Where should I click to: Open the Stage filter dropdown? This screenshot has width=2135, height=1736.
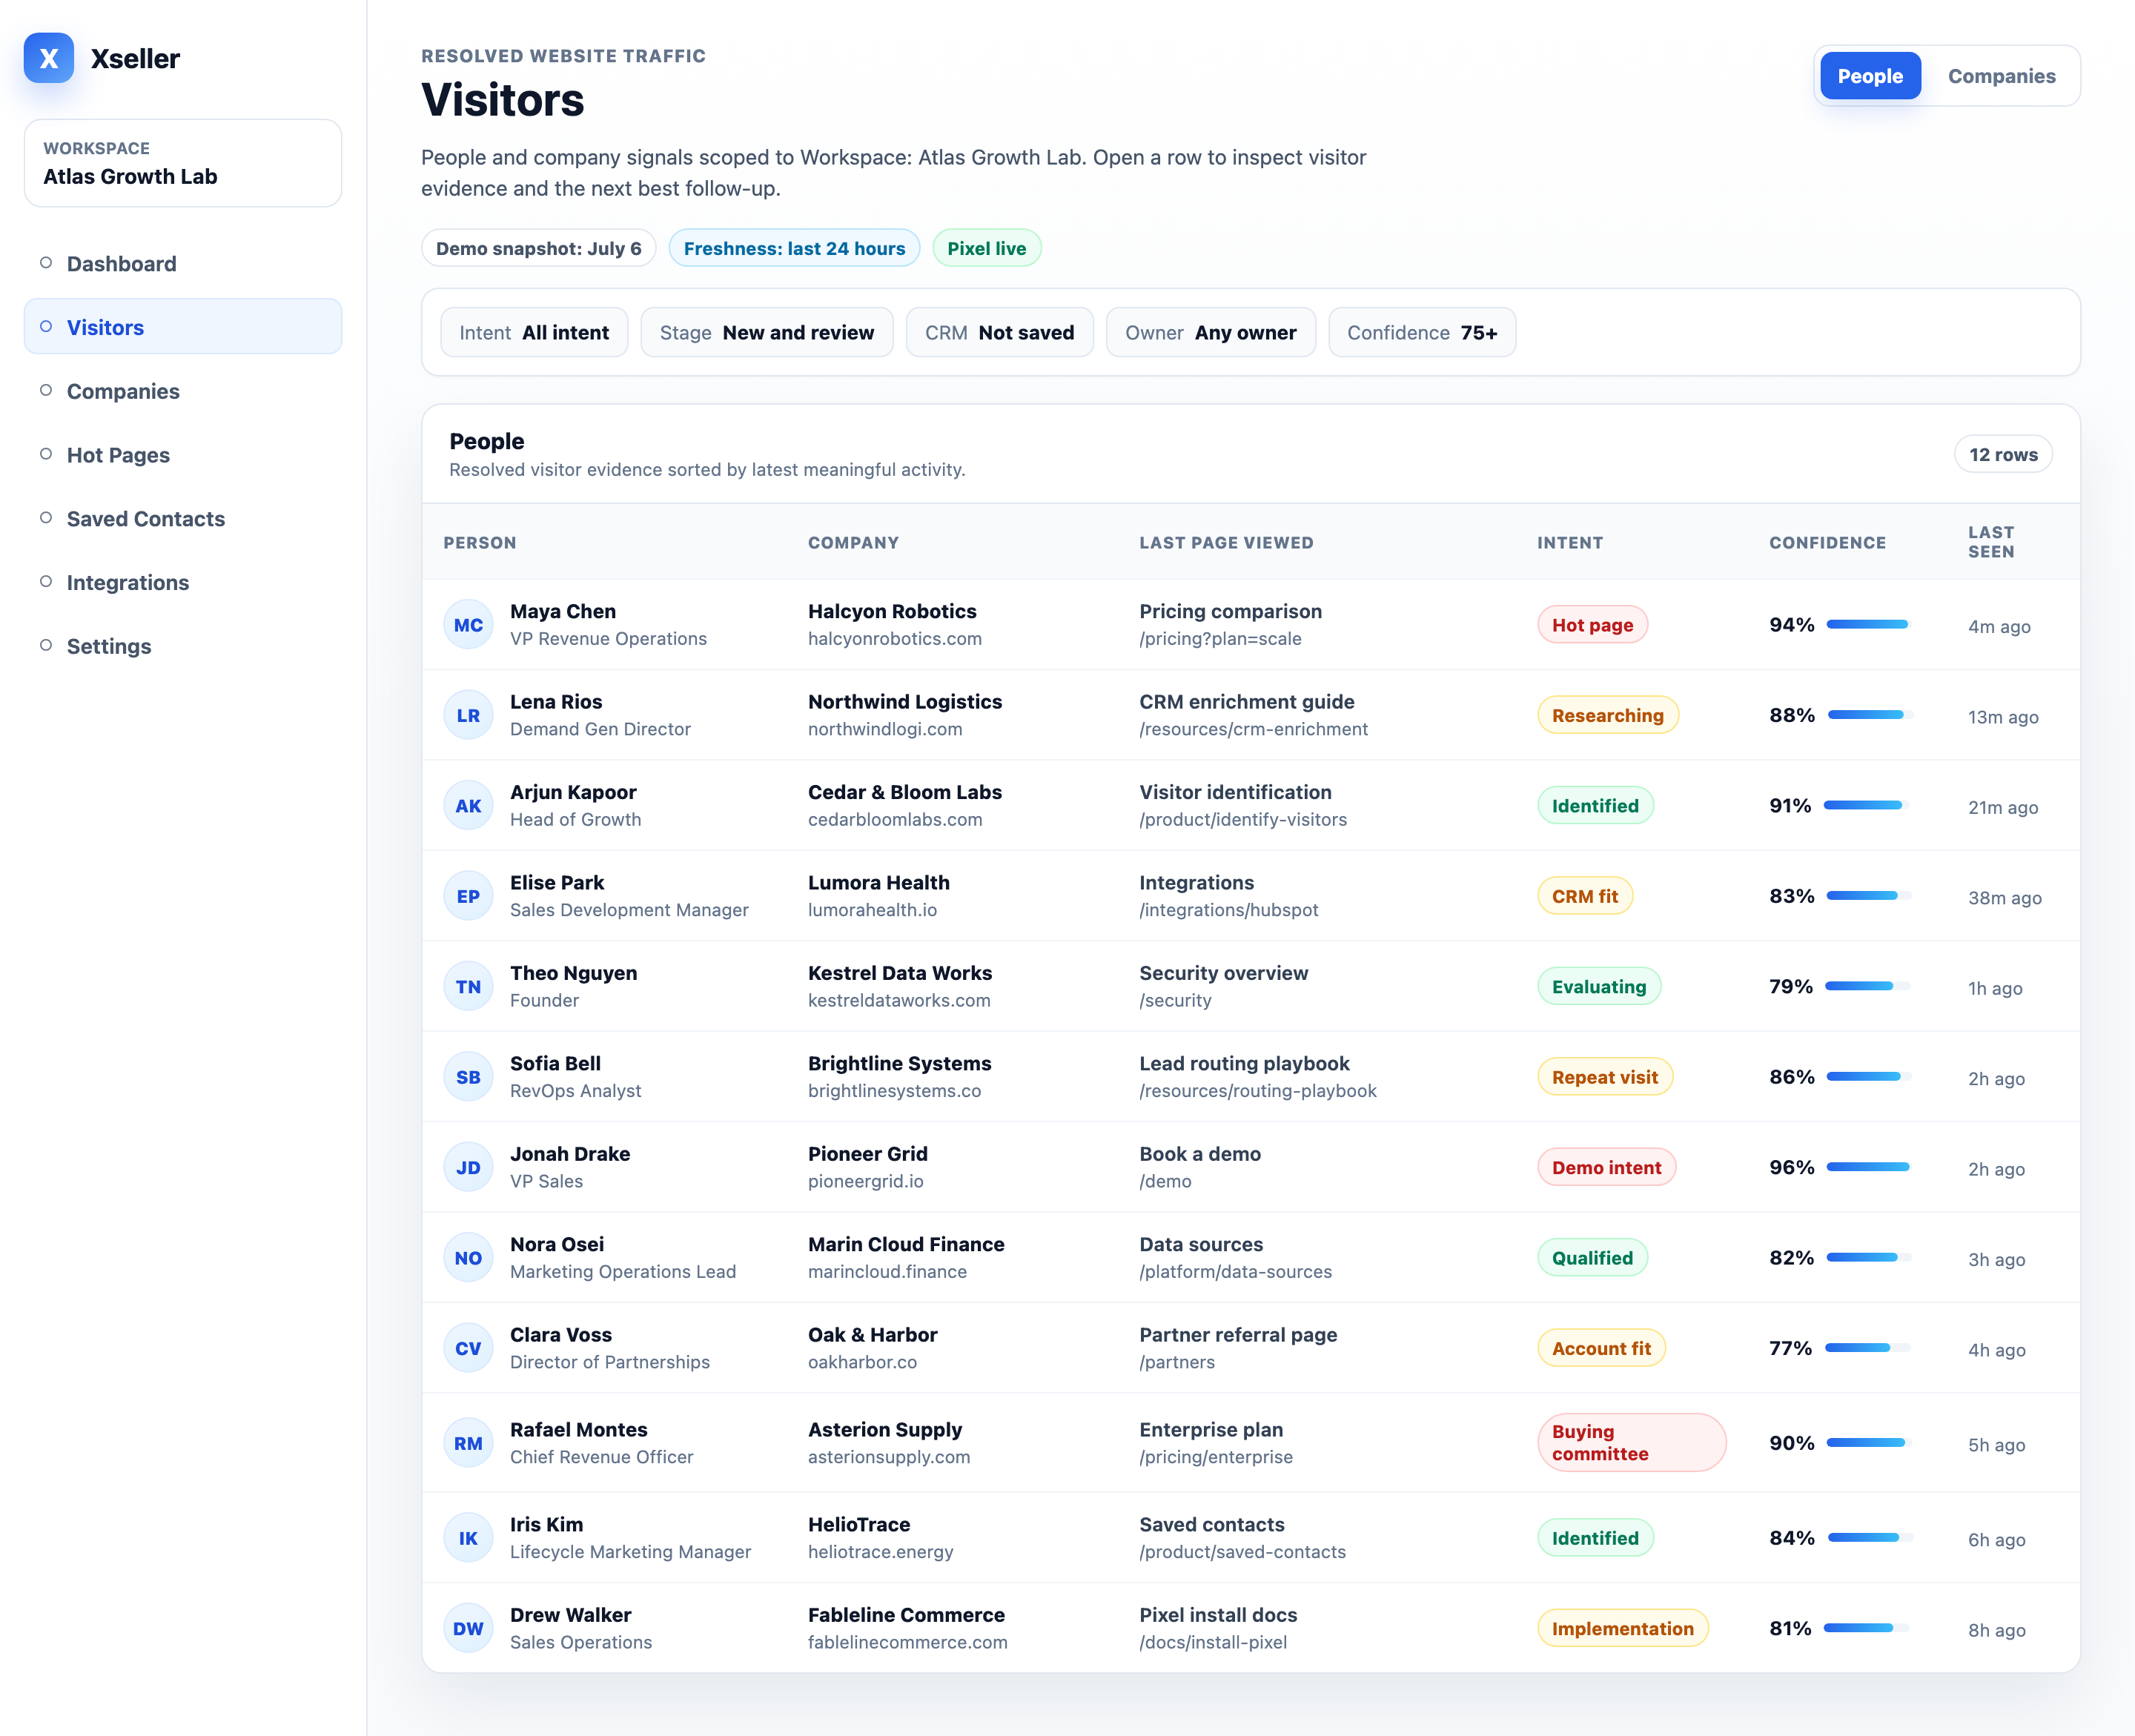point(767,332)
